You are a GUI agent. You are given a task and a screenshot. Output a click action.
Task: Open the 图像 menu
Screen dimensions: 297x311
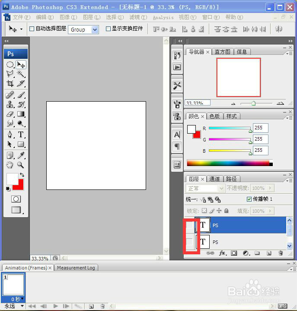click(68, 17)
